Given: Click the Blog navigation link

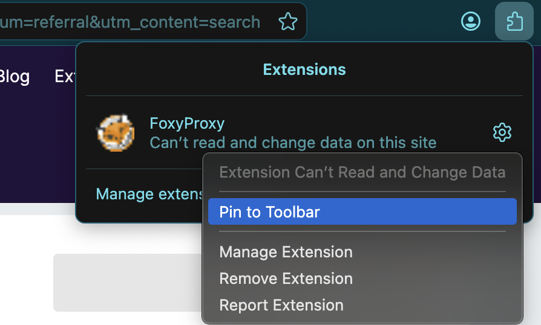Looking at the screenshot, I should point(14,76).
